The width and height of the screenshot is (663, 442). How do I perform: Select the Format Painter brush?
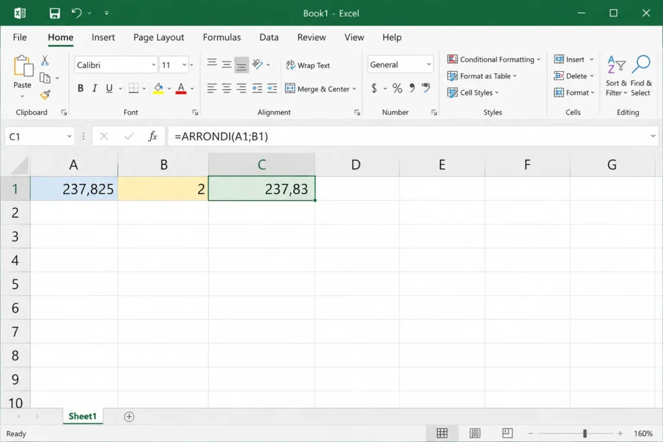point(45,95)
